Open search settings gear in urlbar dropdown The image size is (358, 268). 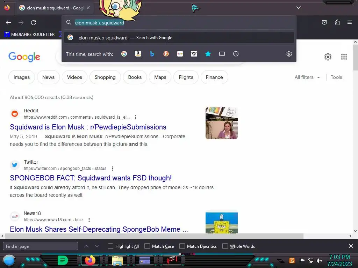click(289, 54)
